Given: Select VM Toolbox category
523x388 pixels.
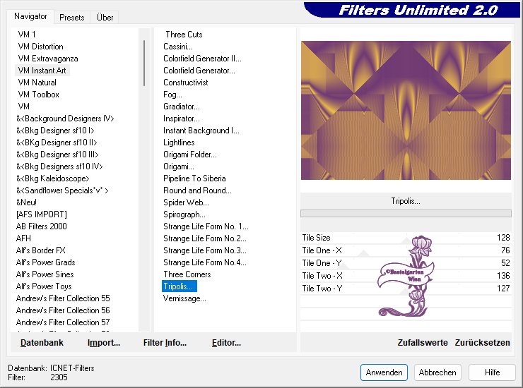Looking at the screenshot, I should 38,95.
